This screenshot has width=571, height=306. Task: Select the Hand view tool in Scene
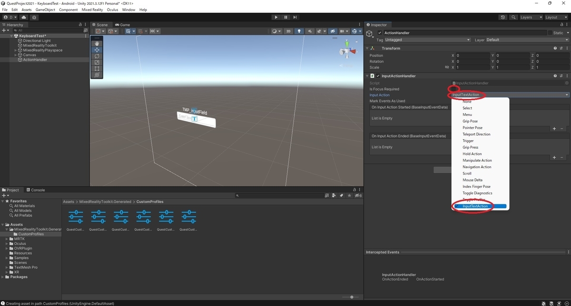click(97, 43)
